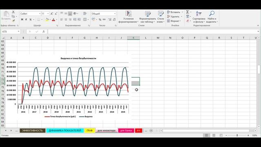The height and width of the screenshot is (147, 261).
Task: Click the large Paste (Вставить) clipboard button
Action: [x=6, y=16]
